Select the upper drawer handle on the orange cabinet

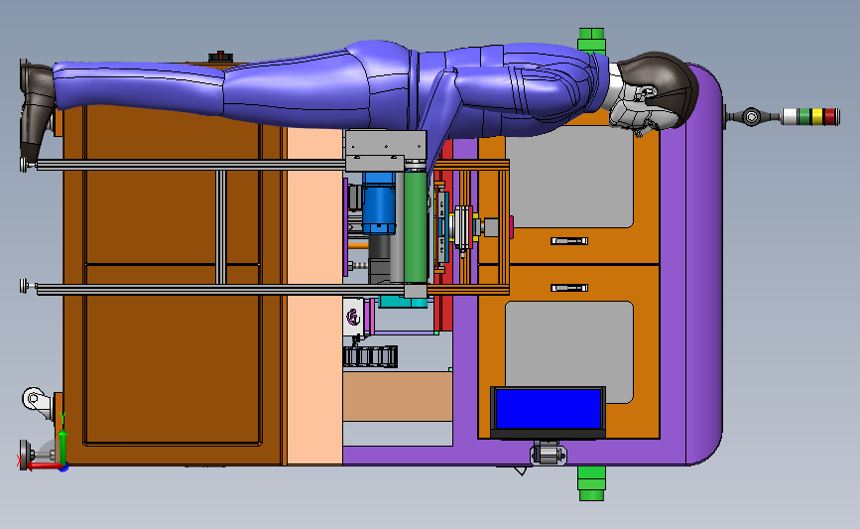568,241
